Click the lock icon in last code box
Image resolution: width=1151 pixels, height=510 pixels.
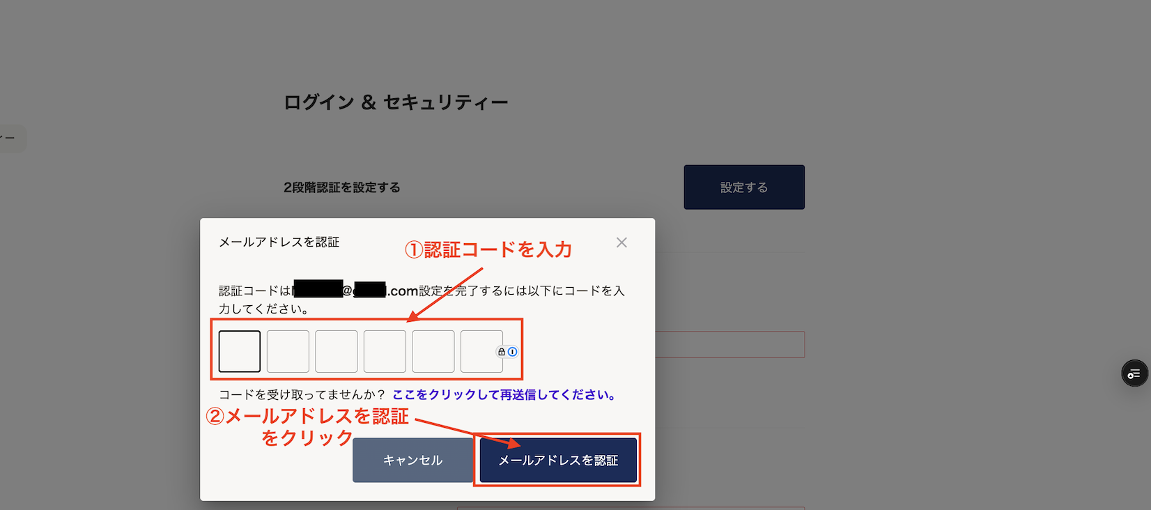point(501,352)
